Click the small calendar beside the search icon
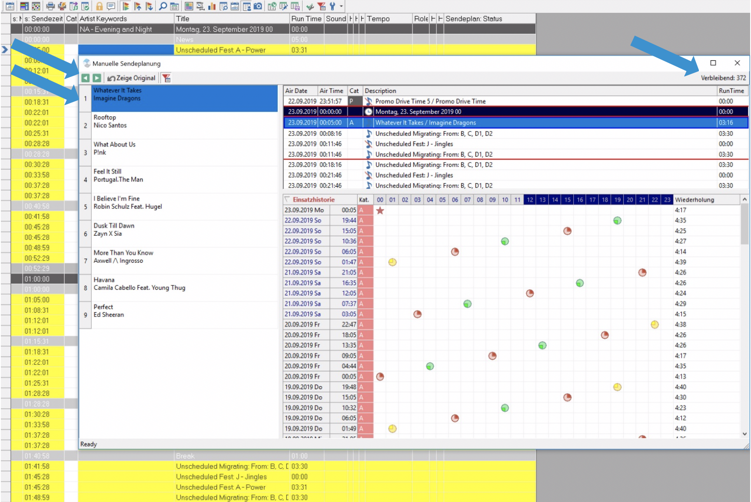The image size is (751, 502). [x=174, y=6]
